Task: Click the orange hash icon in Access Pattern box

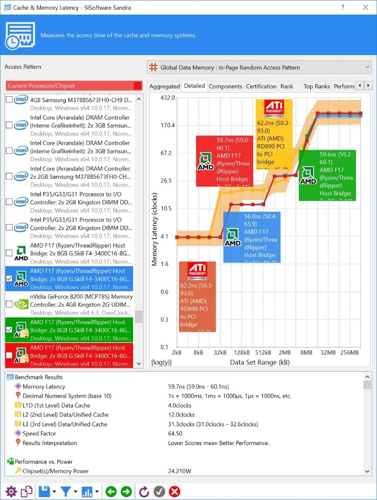Action: 154,67
